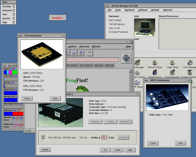Click the Notify at percent field
The height and width of the screenshot is (157, 196).
pyautogui.click(x=104, y=138)
